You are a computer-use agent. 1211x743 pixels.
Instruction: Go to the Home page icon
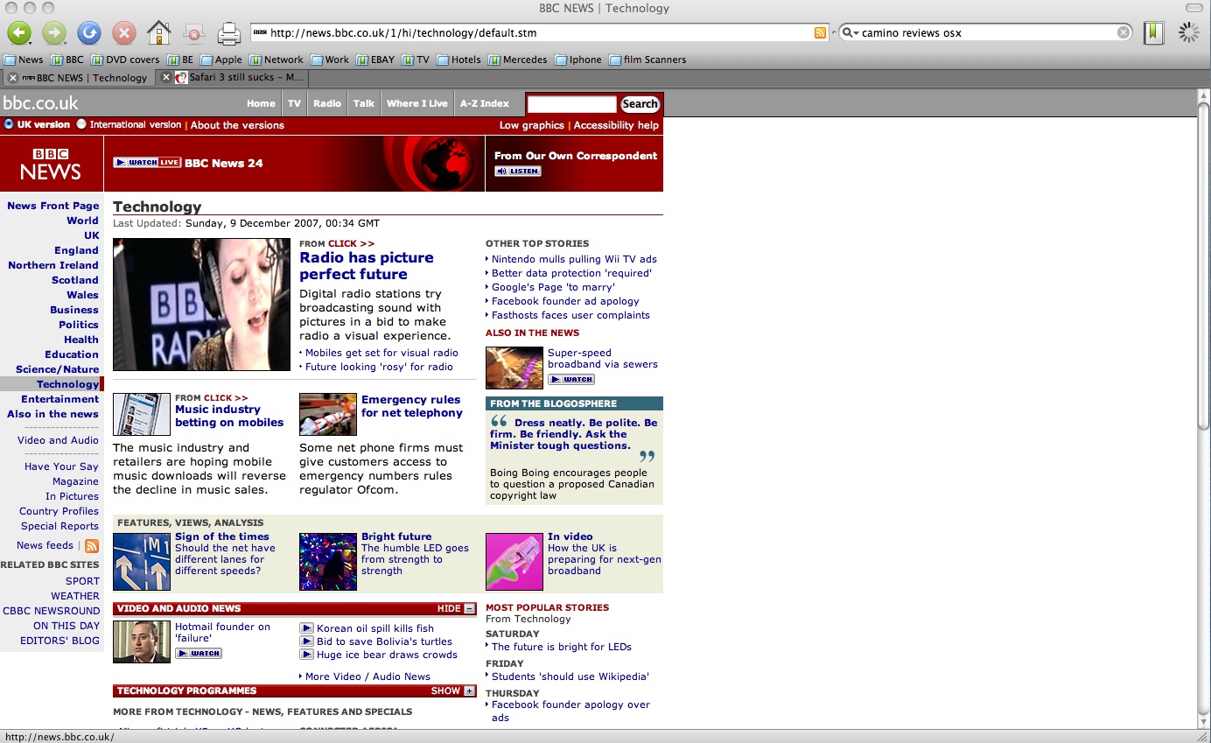click(x=158, y=33)
